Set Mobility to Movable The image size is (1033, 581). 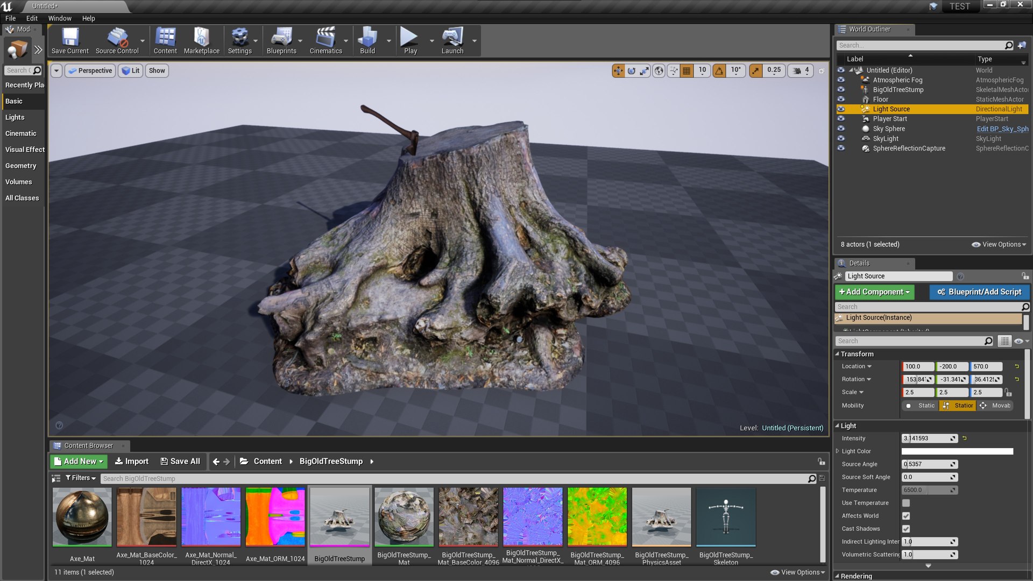pyautogui.click(x=995, y=406)
